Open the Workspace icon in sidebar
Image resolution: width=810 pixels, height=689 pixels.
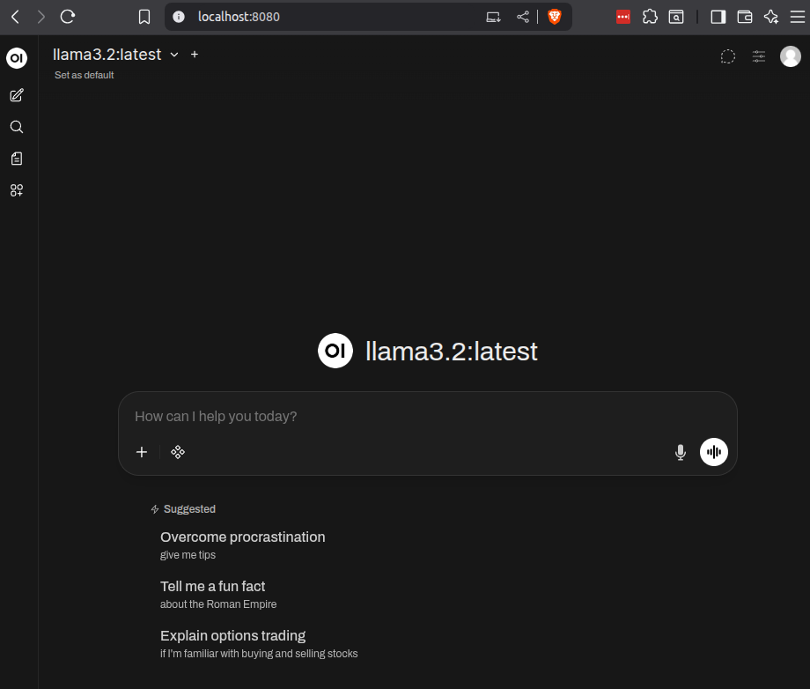tap(17, 190)
